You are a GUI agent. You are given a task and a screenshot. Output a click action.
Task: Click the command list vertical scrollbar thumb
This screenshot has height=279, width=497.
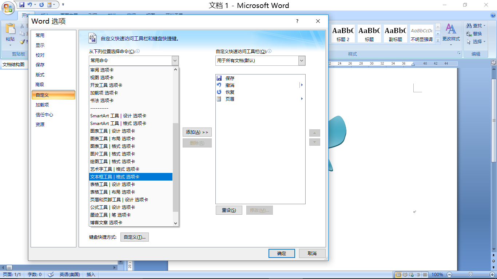pyautogui.click(x=176, y=167)
